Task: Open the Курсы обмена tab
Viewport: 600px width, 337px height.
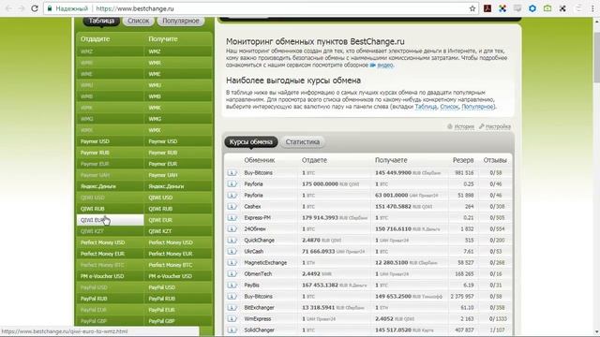Action: click(x=251, y=141)
